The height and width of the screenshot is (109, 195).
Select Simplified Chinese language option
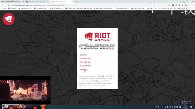[x=110, y=76]
